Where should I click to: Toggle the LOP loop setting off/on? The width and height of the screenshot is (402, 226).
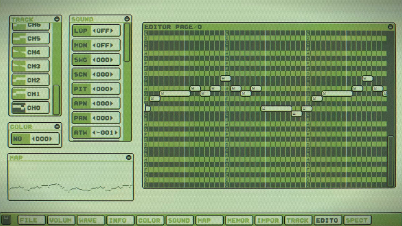point(96,31)
